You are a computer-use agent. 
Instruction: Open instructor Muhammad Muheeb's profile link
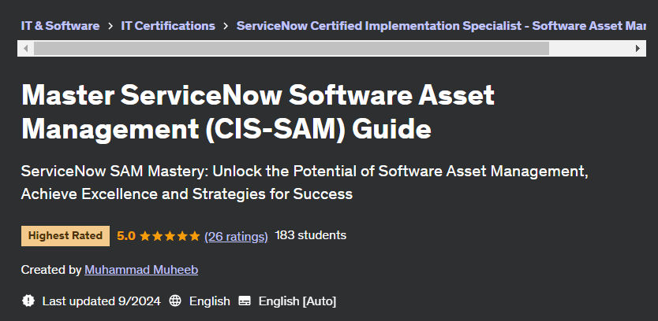coord(141,270)
